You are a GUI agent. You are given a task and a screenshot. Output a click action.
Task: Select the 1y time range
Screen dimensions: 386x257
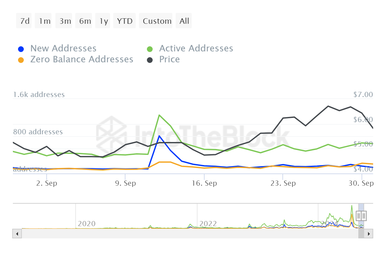pos(104,21)
